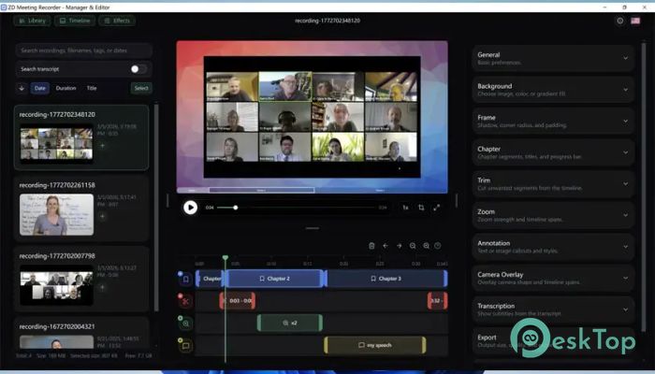
Task: Click the panel divider handle below preview
Action: pyautogui.click(x=312, y=228)
